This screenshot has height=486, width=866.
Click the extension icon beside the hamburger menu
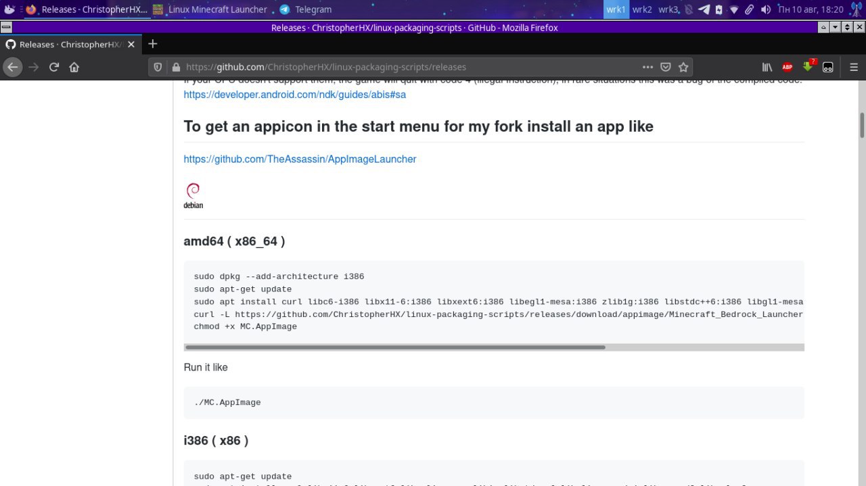(x=828, y=67)
